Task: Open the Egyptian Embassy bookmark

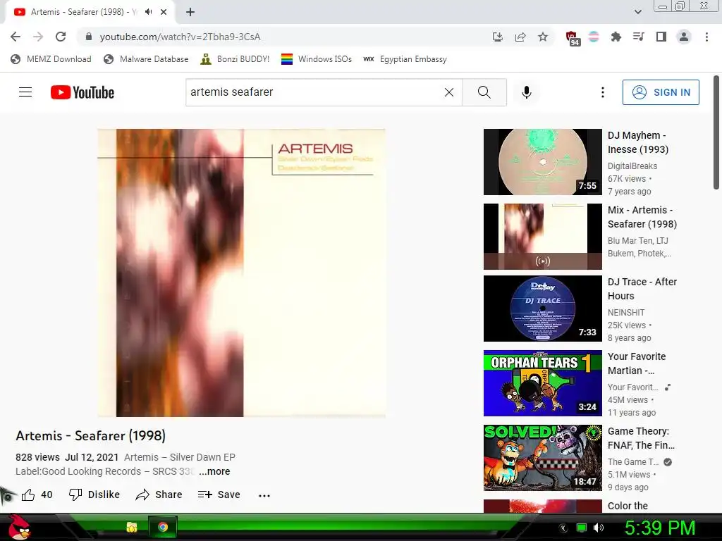Action: pyautogui.click(x=405, y=59)
